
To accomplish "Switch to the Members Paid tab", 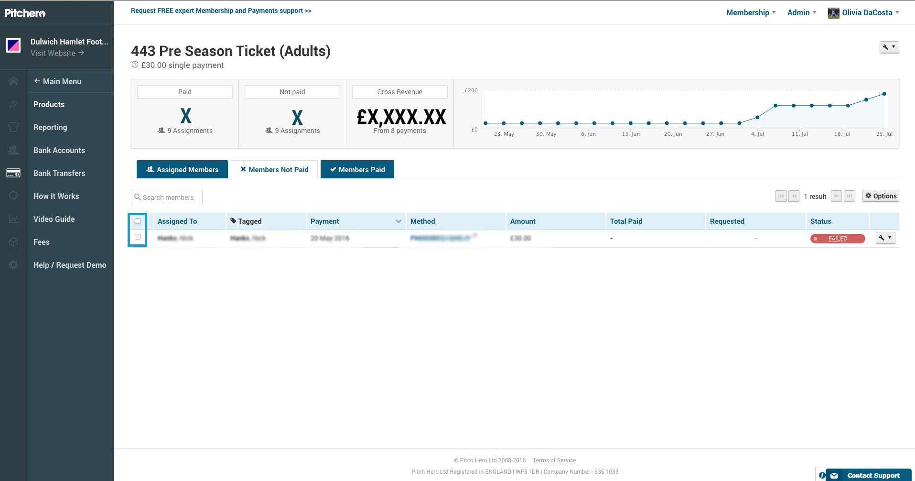I will [357, 170].
